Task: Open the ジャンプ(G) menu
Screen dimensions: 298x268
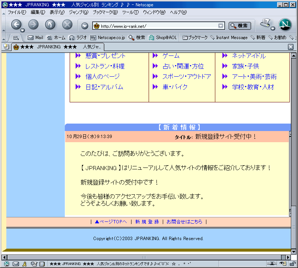Action: 79,12
